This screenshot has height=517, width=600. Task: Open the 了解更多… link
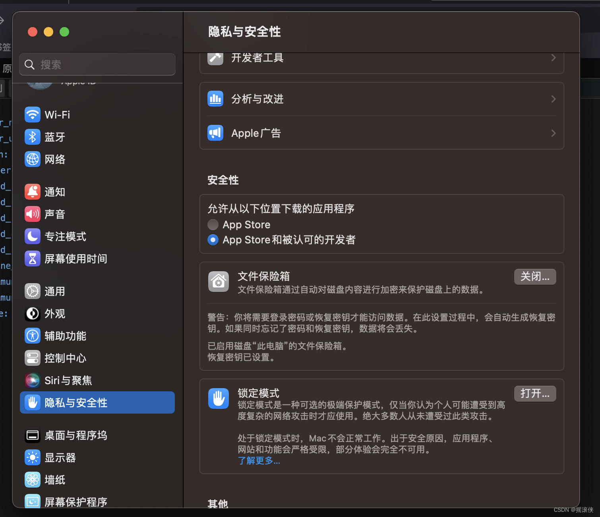coord(259,461)
